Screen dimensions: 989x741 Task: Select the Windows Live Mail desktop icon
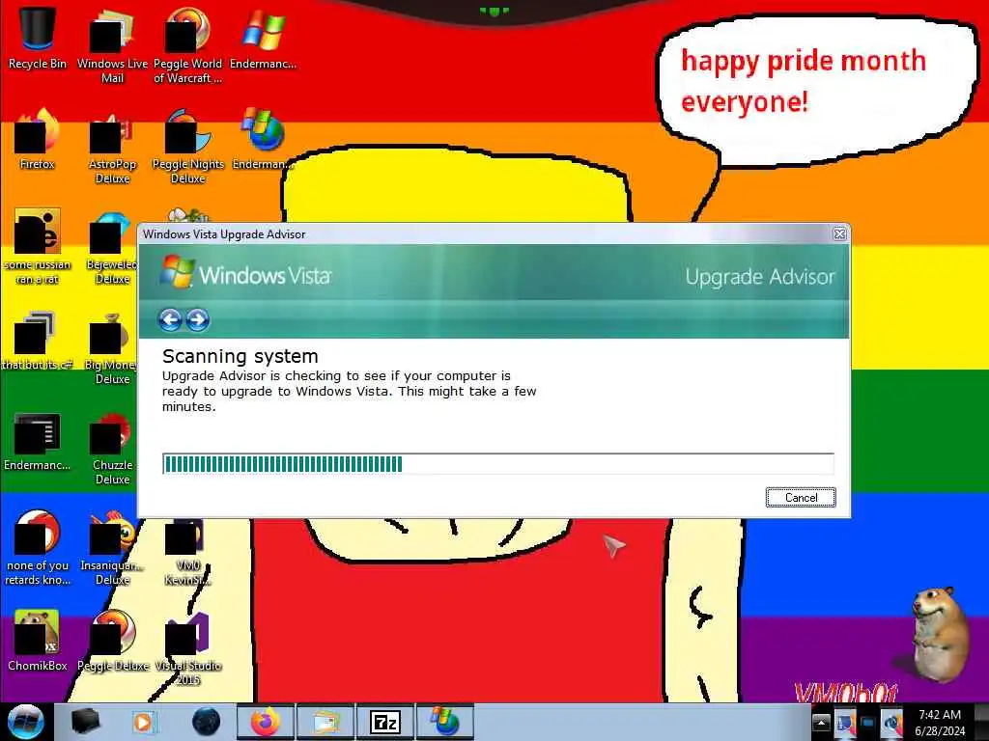point(112,45)
